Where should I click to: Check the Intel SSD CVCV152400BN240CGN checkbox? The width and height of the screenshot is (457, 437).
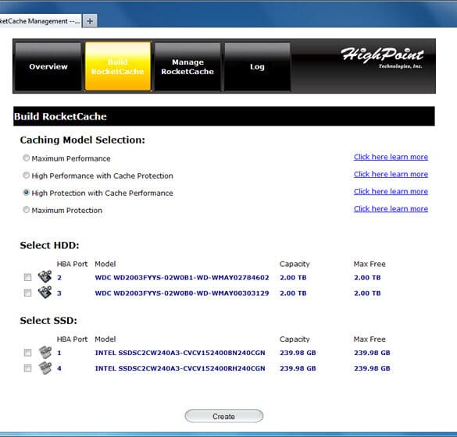tap(27, 353)
